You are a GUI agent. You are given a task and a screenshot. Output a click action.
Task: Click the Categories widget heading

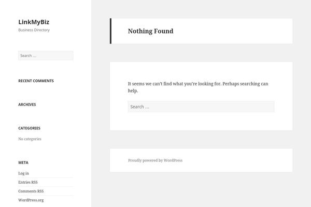click(x=29, y=128)
